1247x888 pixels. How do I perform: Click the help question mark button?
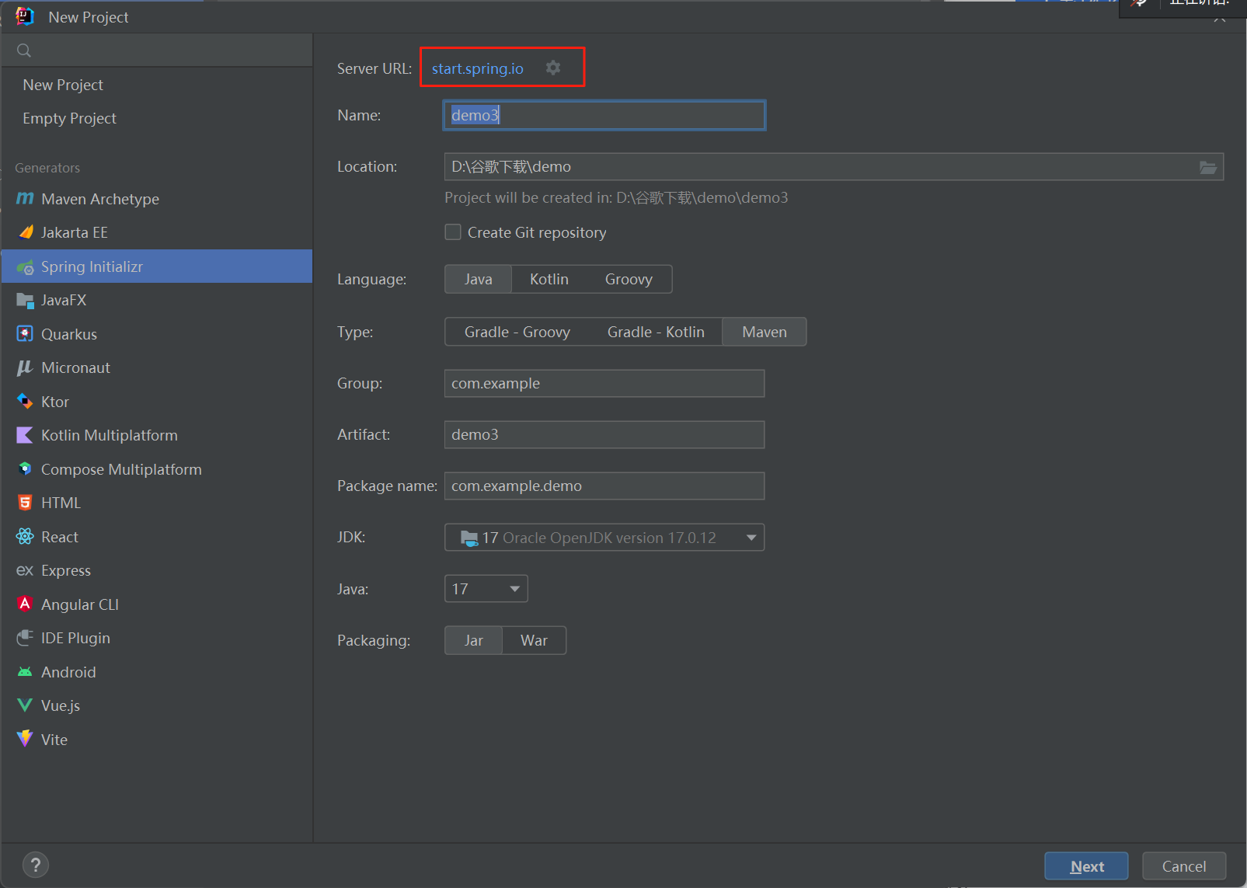pos(35,864)
